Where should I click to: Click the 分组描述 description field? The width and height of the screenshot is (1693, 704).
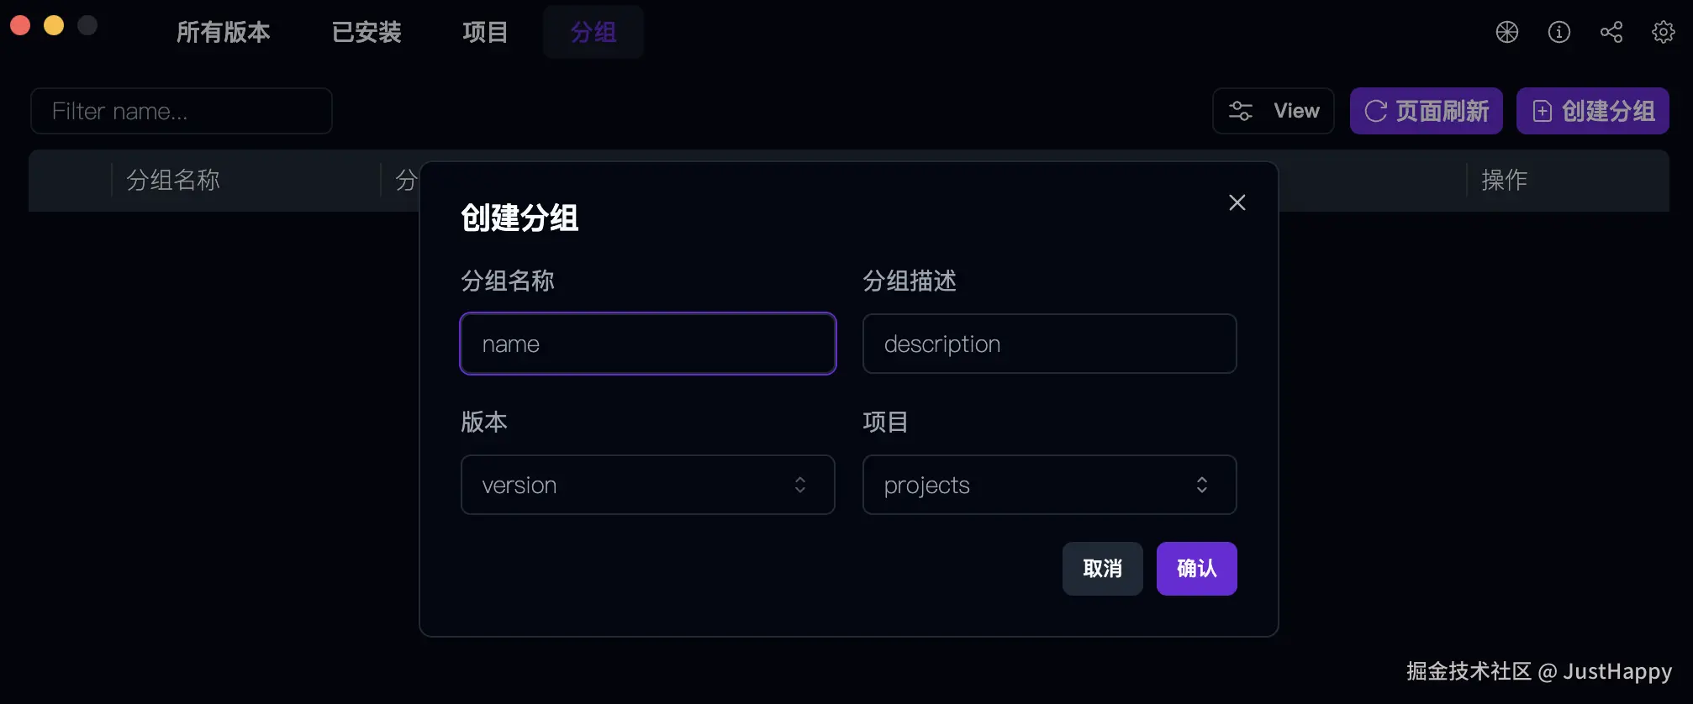click(1049, 344)
